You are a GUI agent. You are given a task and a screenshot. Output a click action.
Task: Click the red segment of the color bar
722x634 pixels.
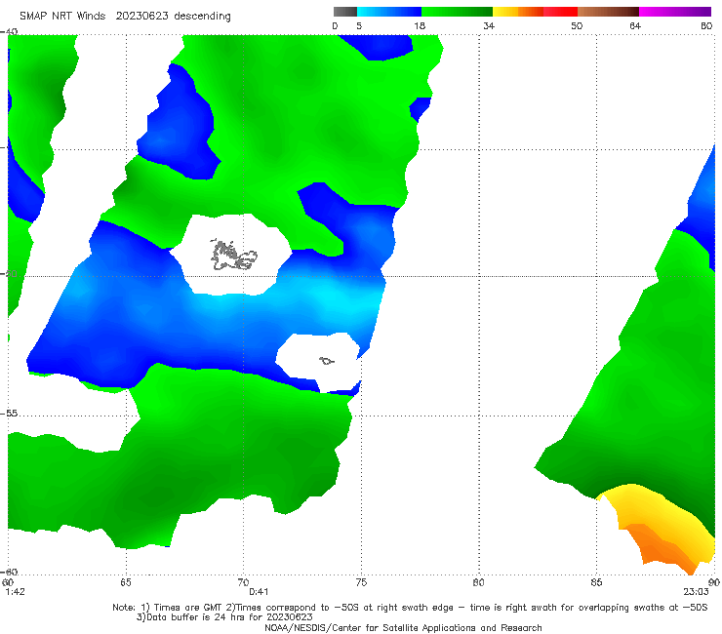tap(560, 12)
